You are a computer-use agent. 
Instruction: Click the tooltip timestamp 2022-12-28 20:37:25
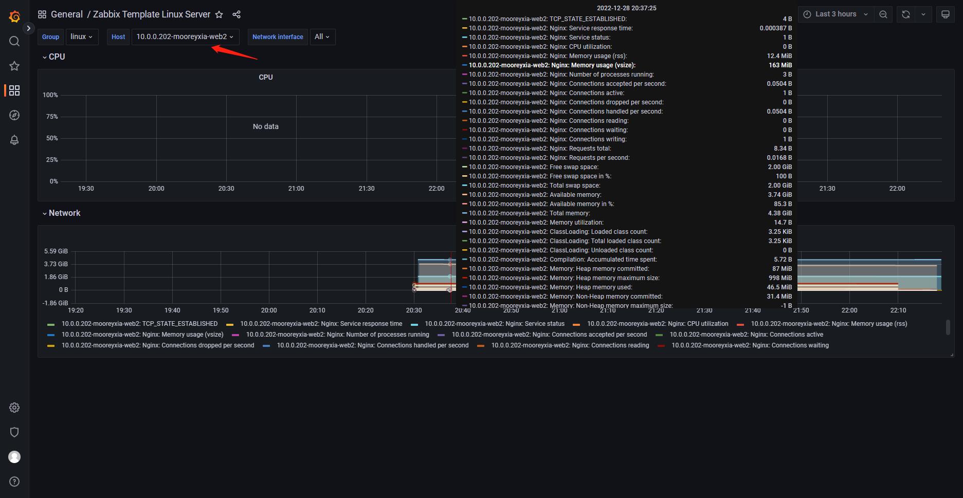point(626,8)
